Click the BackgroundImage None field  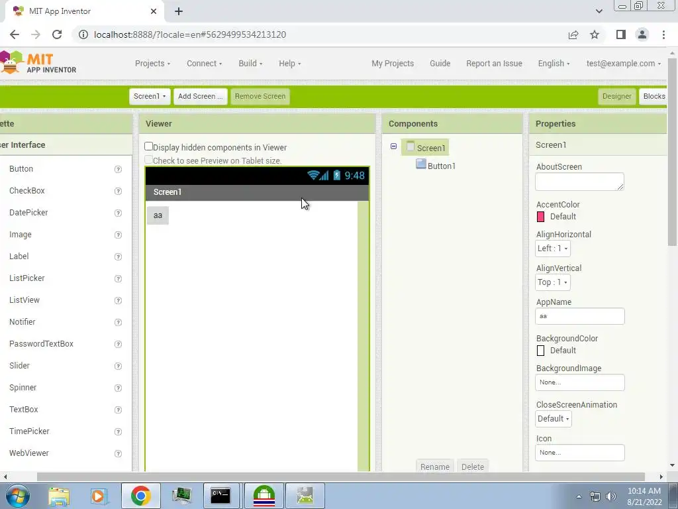pyautogui.click(x=579, y=382)
